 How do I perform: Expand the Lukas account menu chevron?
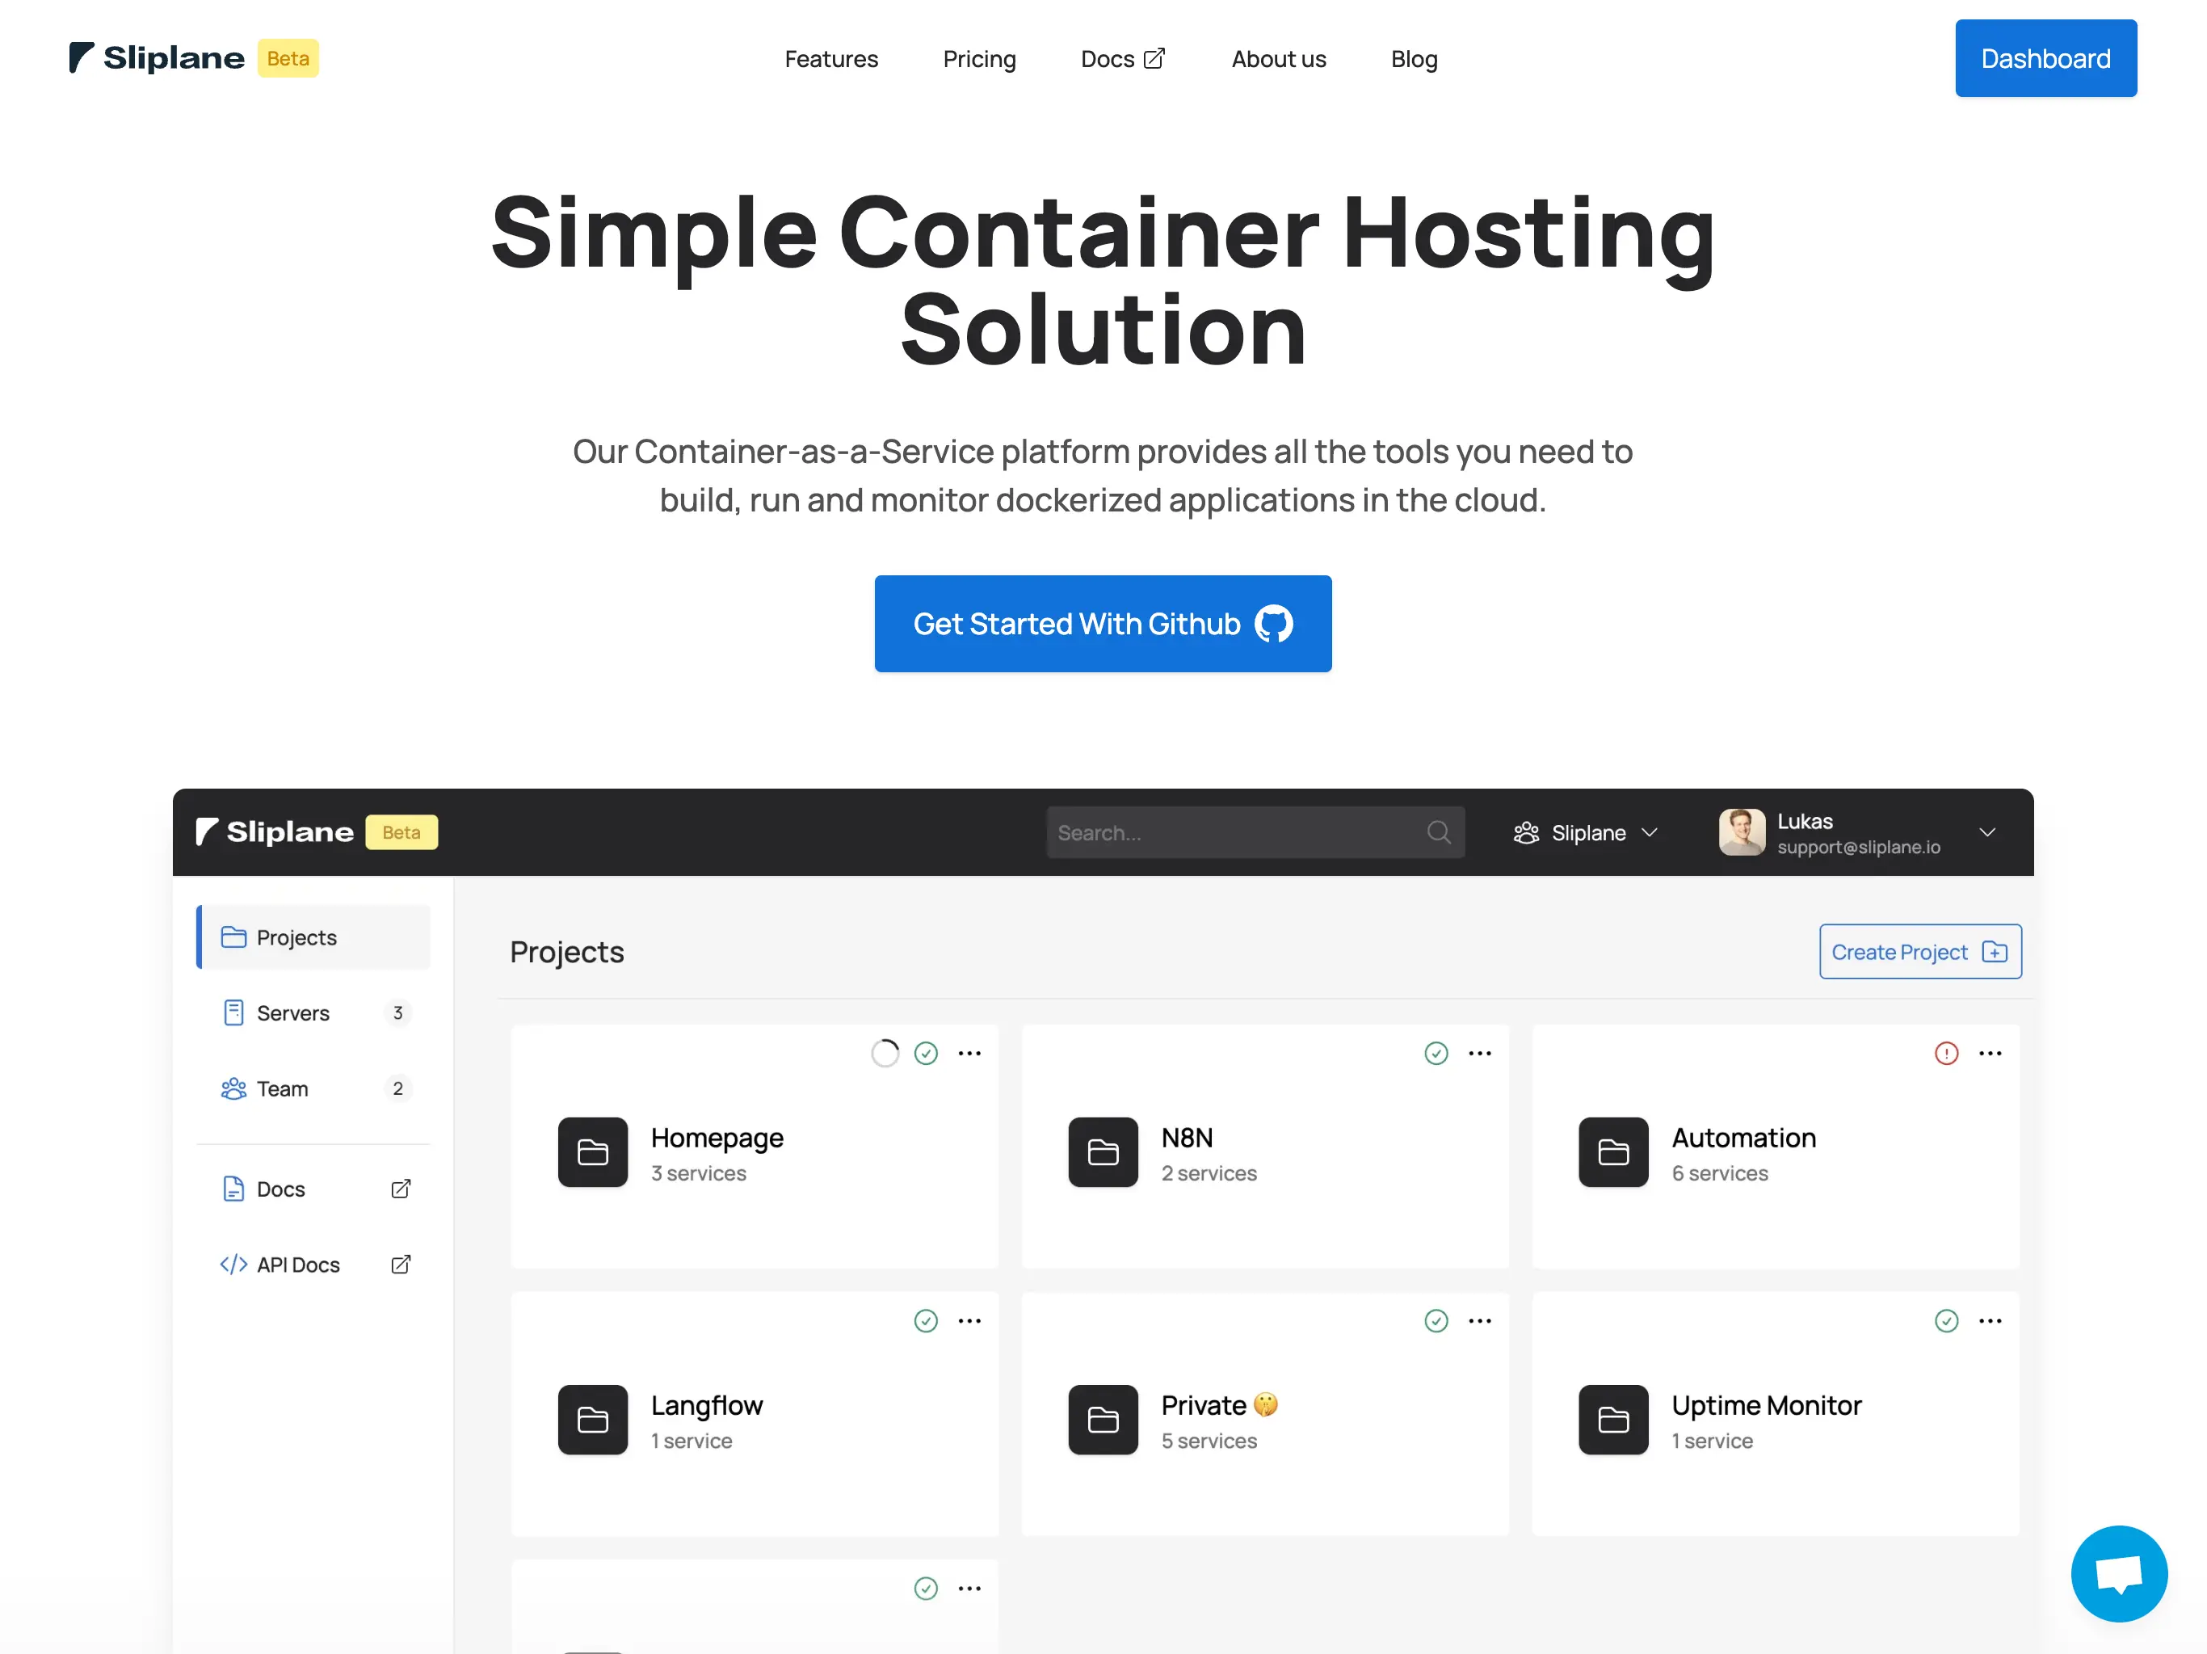point(1987,832)
